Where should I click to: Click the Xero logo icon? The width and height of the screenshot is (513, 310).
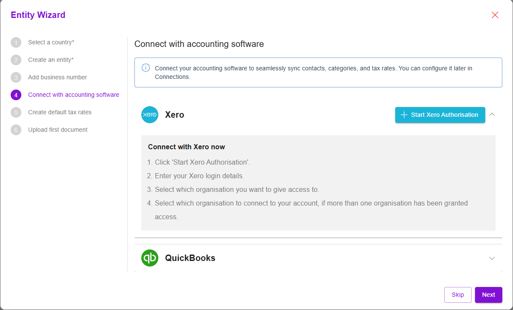(150, 115)
